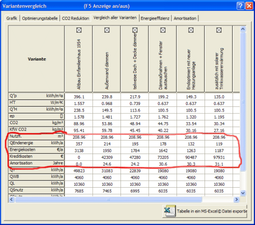Image resolution: width=255 pixels, height=225 pixels.
Task: Click the Kreditkosten row header
Action: pyautogui.click(x=36, y=156)
